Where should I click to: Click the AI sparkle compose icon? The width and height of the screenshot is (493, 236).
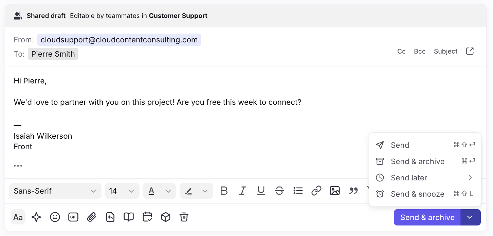tap(36, 217)
